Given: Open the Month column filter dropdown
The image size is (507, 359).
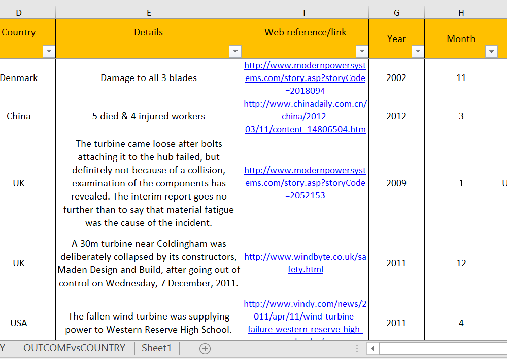Looking at the screenshot, I should 491,51.
